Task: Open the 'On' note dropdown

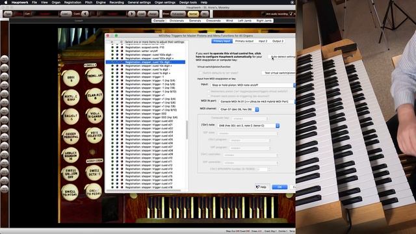Action: pos(248,125)
